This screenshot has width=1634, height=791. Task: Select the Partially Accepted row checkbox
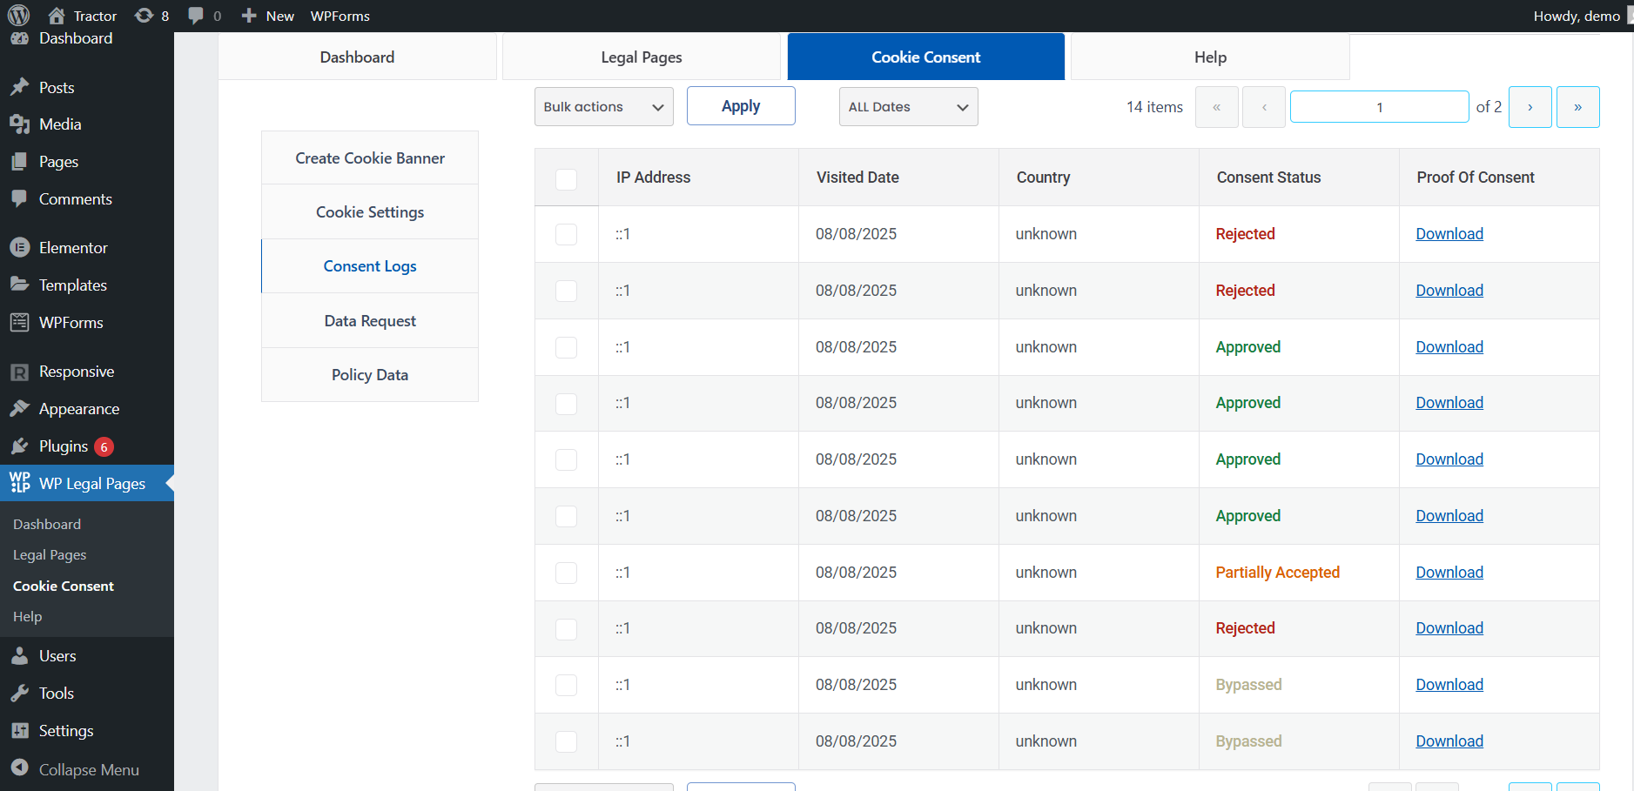(566, 573)
